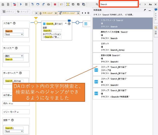Open the 探索 side panel icon
The image size is (158, 135).
tap(156, 28)
